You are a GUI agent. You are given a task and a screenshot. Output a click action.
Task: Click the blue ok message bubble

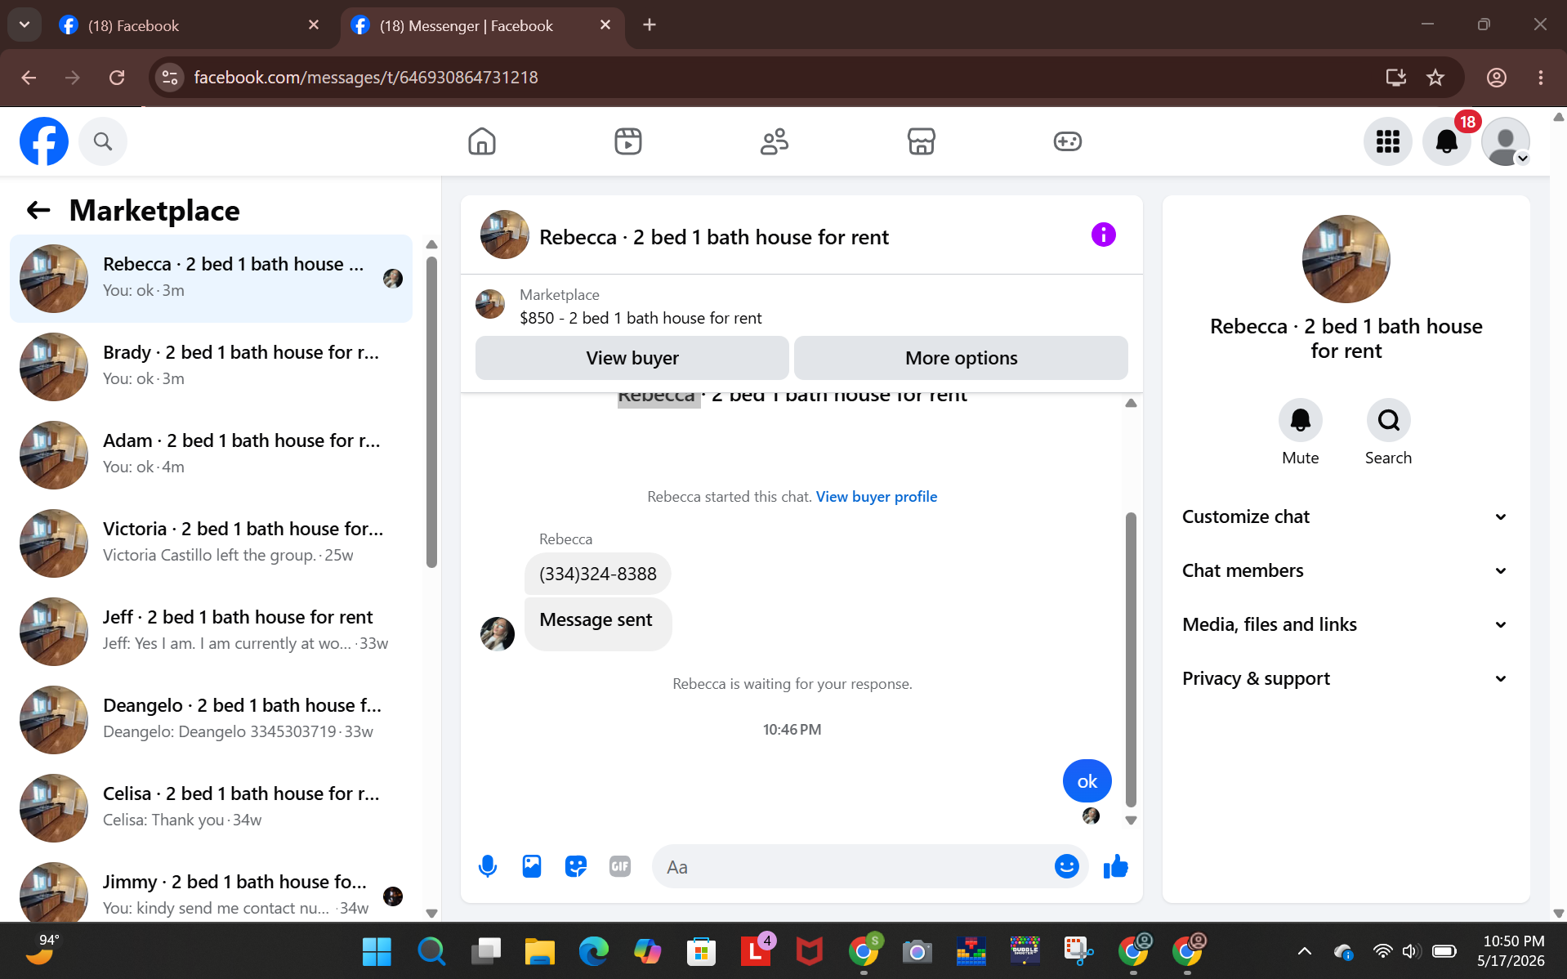(x=1087, y=781)
